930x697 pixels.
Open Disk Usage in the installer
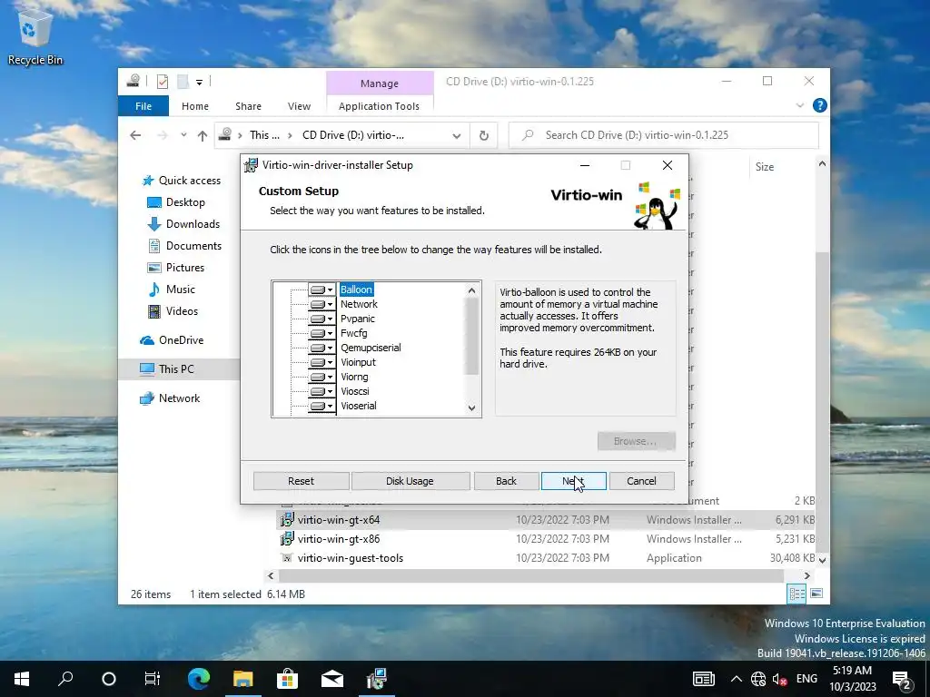point(411,481)
